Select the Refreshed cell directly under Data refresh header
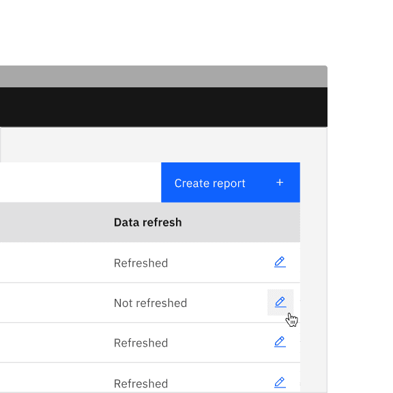Screen dimensions: 393x393 141,263
